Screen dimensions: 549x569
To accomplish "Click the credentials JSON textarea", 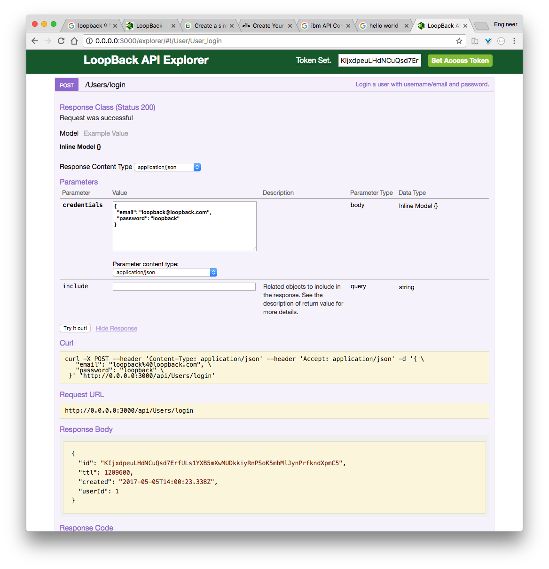I will [185, 226].
